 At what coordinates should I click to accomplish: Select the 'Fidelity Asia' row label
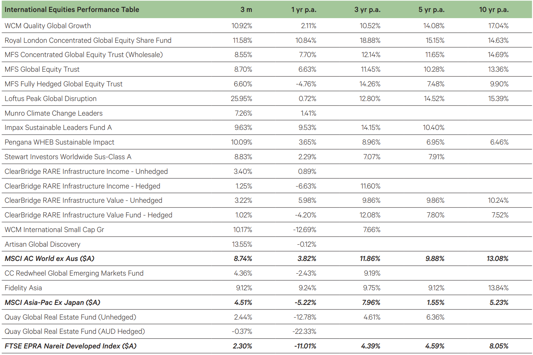[x=23, y=288]
